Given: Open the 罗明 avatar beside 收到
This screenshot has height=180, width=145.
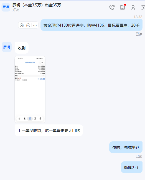Looking at the screenshot, I should pyautogui.click(x=7, y=47).
